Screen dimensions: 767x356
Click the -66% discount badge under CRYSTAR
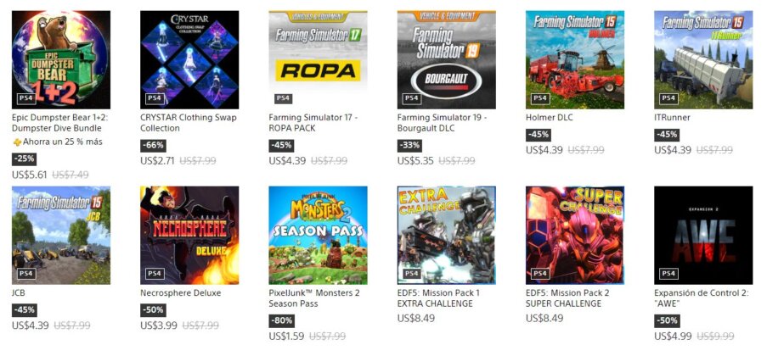(153, 146)
